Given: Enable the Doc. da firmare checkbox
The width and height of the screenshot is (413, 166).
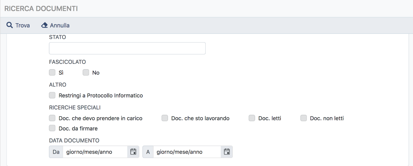Looking at the screenshot, I should [52, 128].
